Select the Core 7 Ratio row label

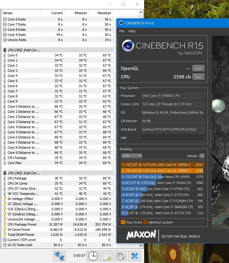pyautogui.click(x=17, y=24)
